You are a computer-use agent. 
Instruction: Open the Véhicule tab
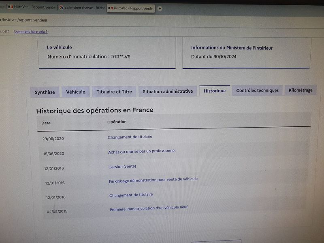76,92
